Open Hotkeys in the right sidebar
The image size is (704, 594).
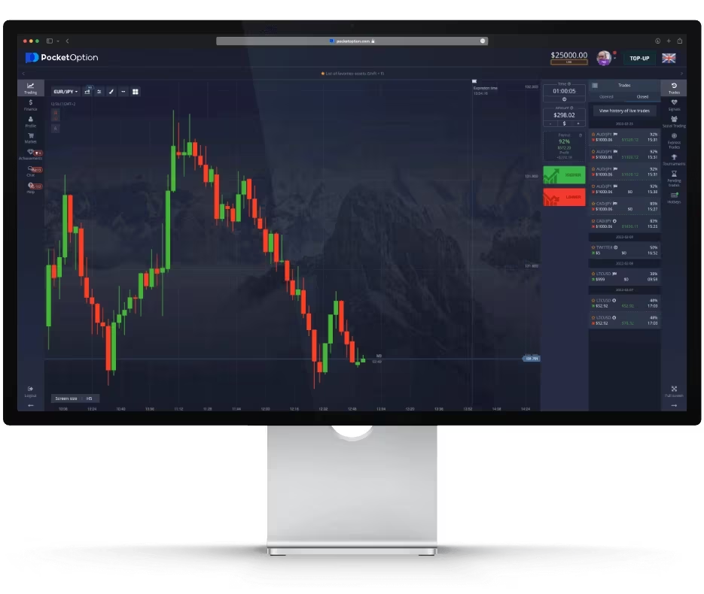(x=674, y=198)
